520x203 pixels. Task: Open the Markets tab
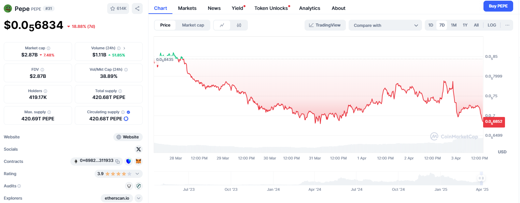click(187, 8)
